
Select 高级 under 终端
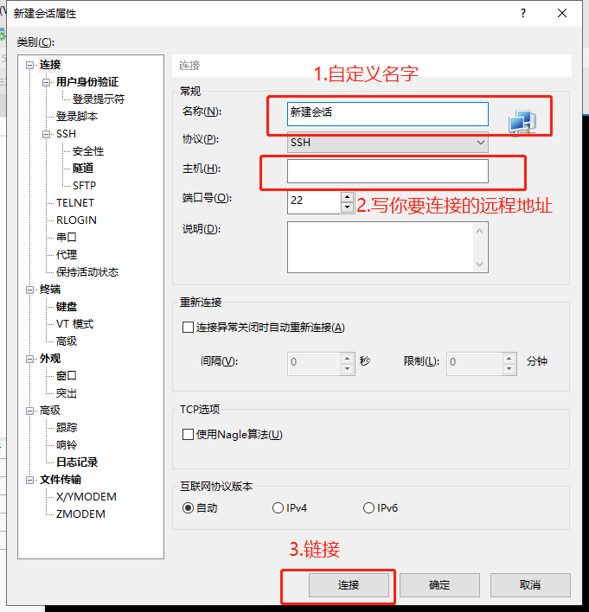tap(67, 341)
